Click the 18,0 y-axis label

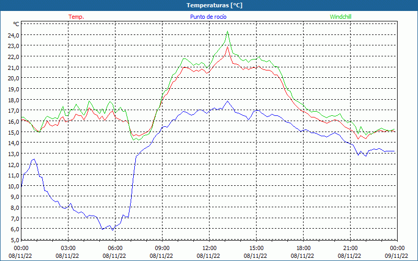14,100
